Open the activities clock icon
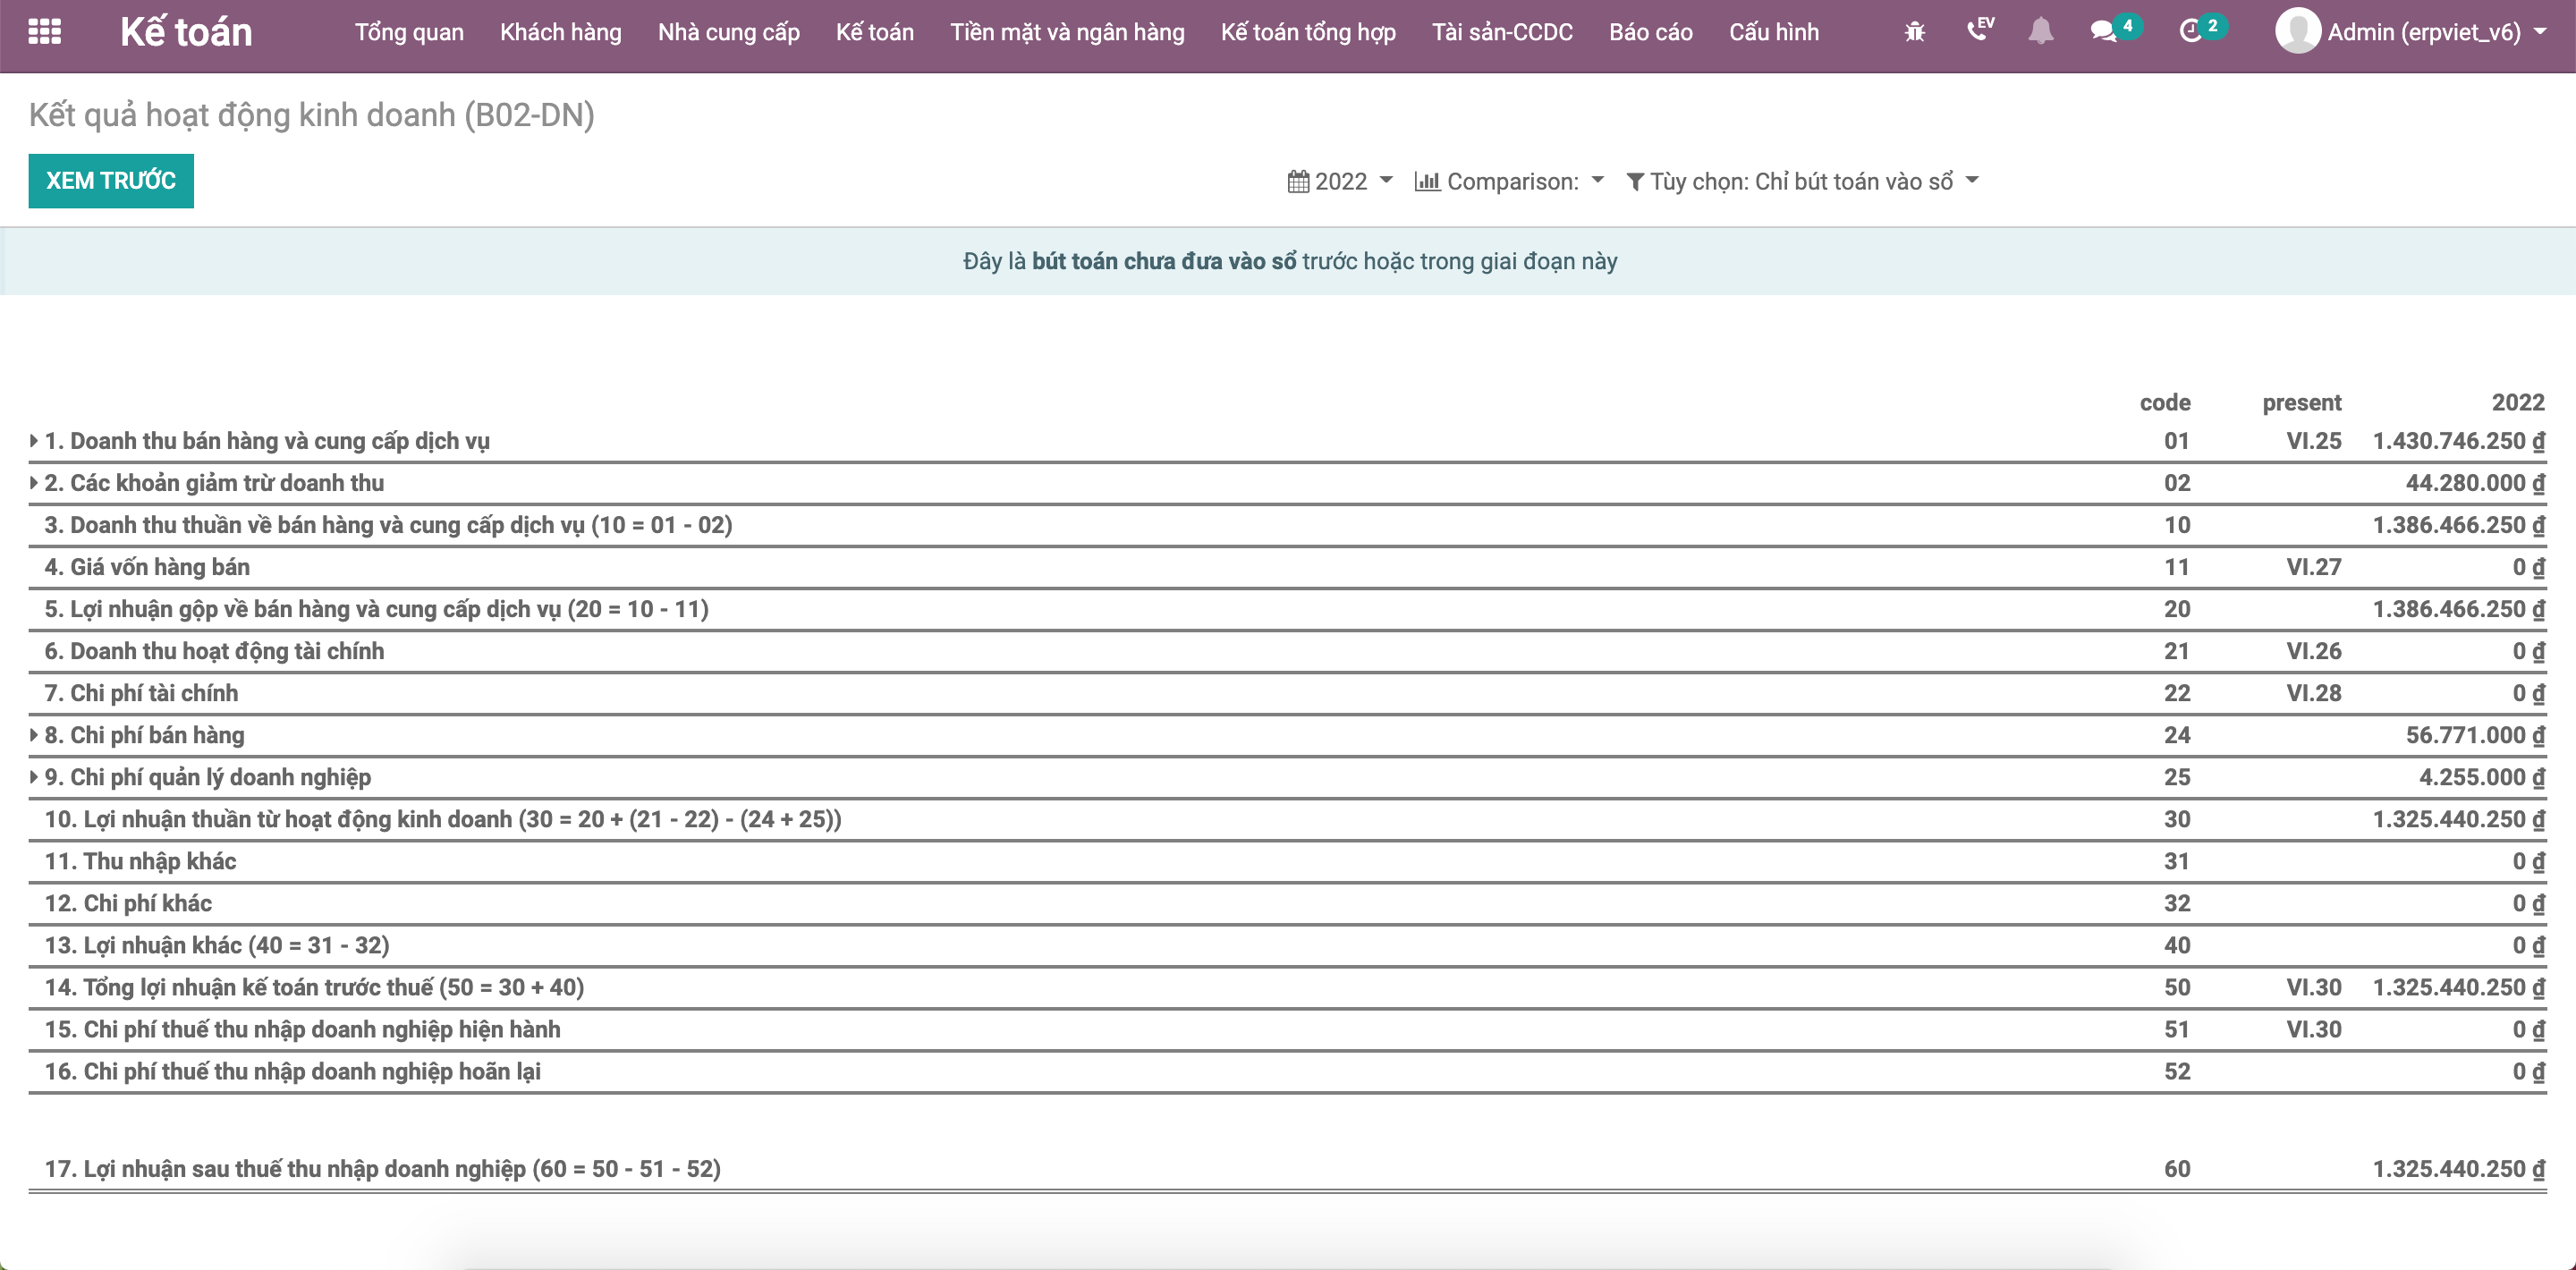This screenshot has height=1270, width=2576. coord(2190,32)
